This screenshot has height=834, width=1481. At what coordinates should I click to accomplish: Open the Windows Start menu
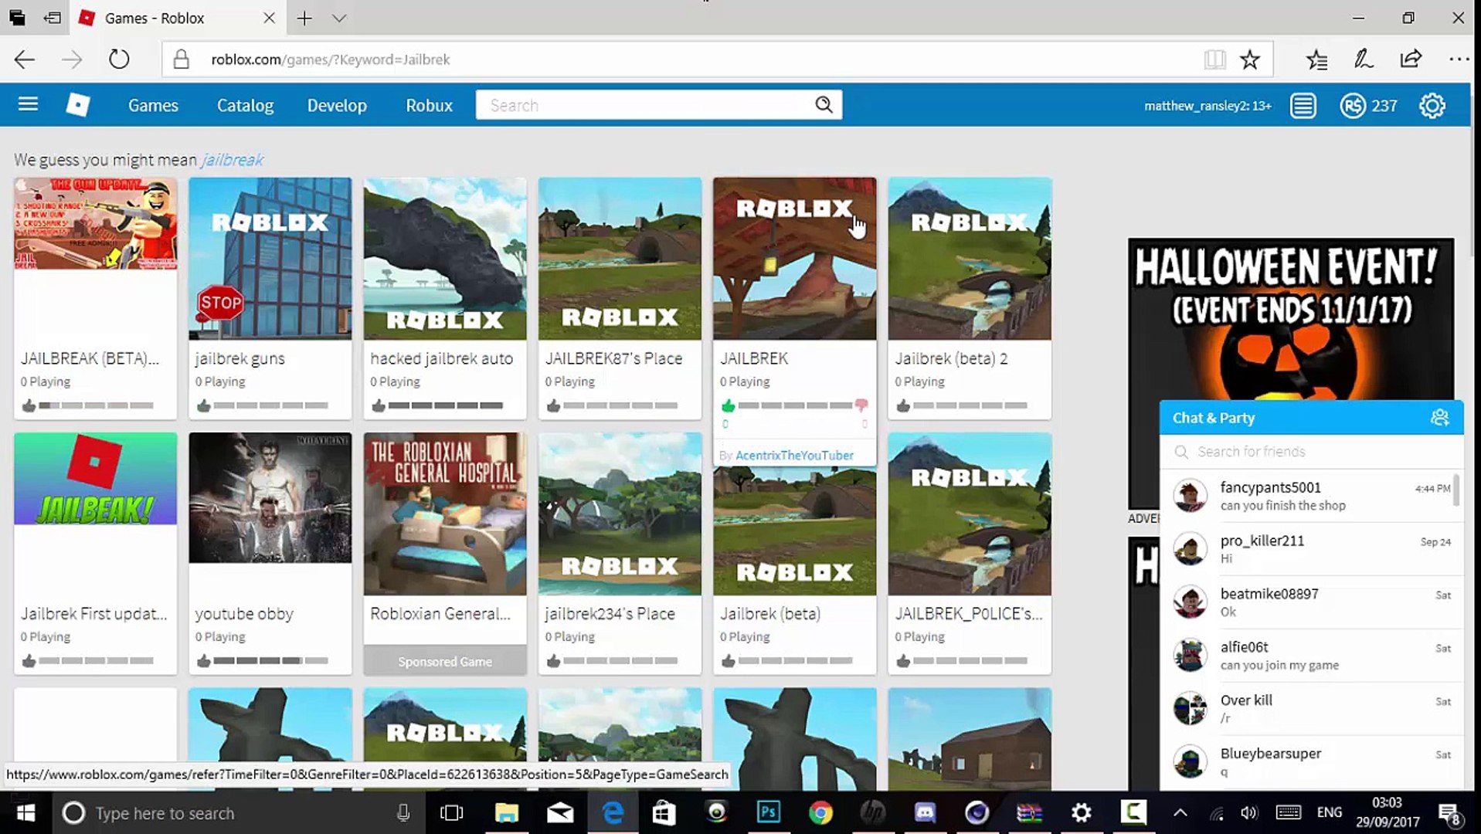click(25, 813)
